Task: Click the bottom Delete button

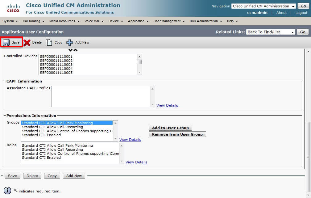Action: 32,176
